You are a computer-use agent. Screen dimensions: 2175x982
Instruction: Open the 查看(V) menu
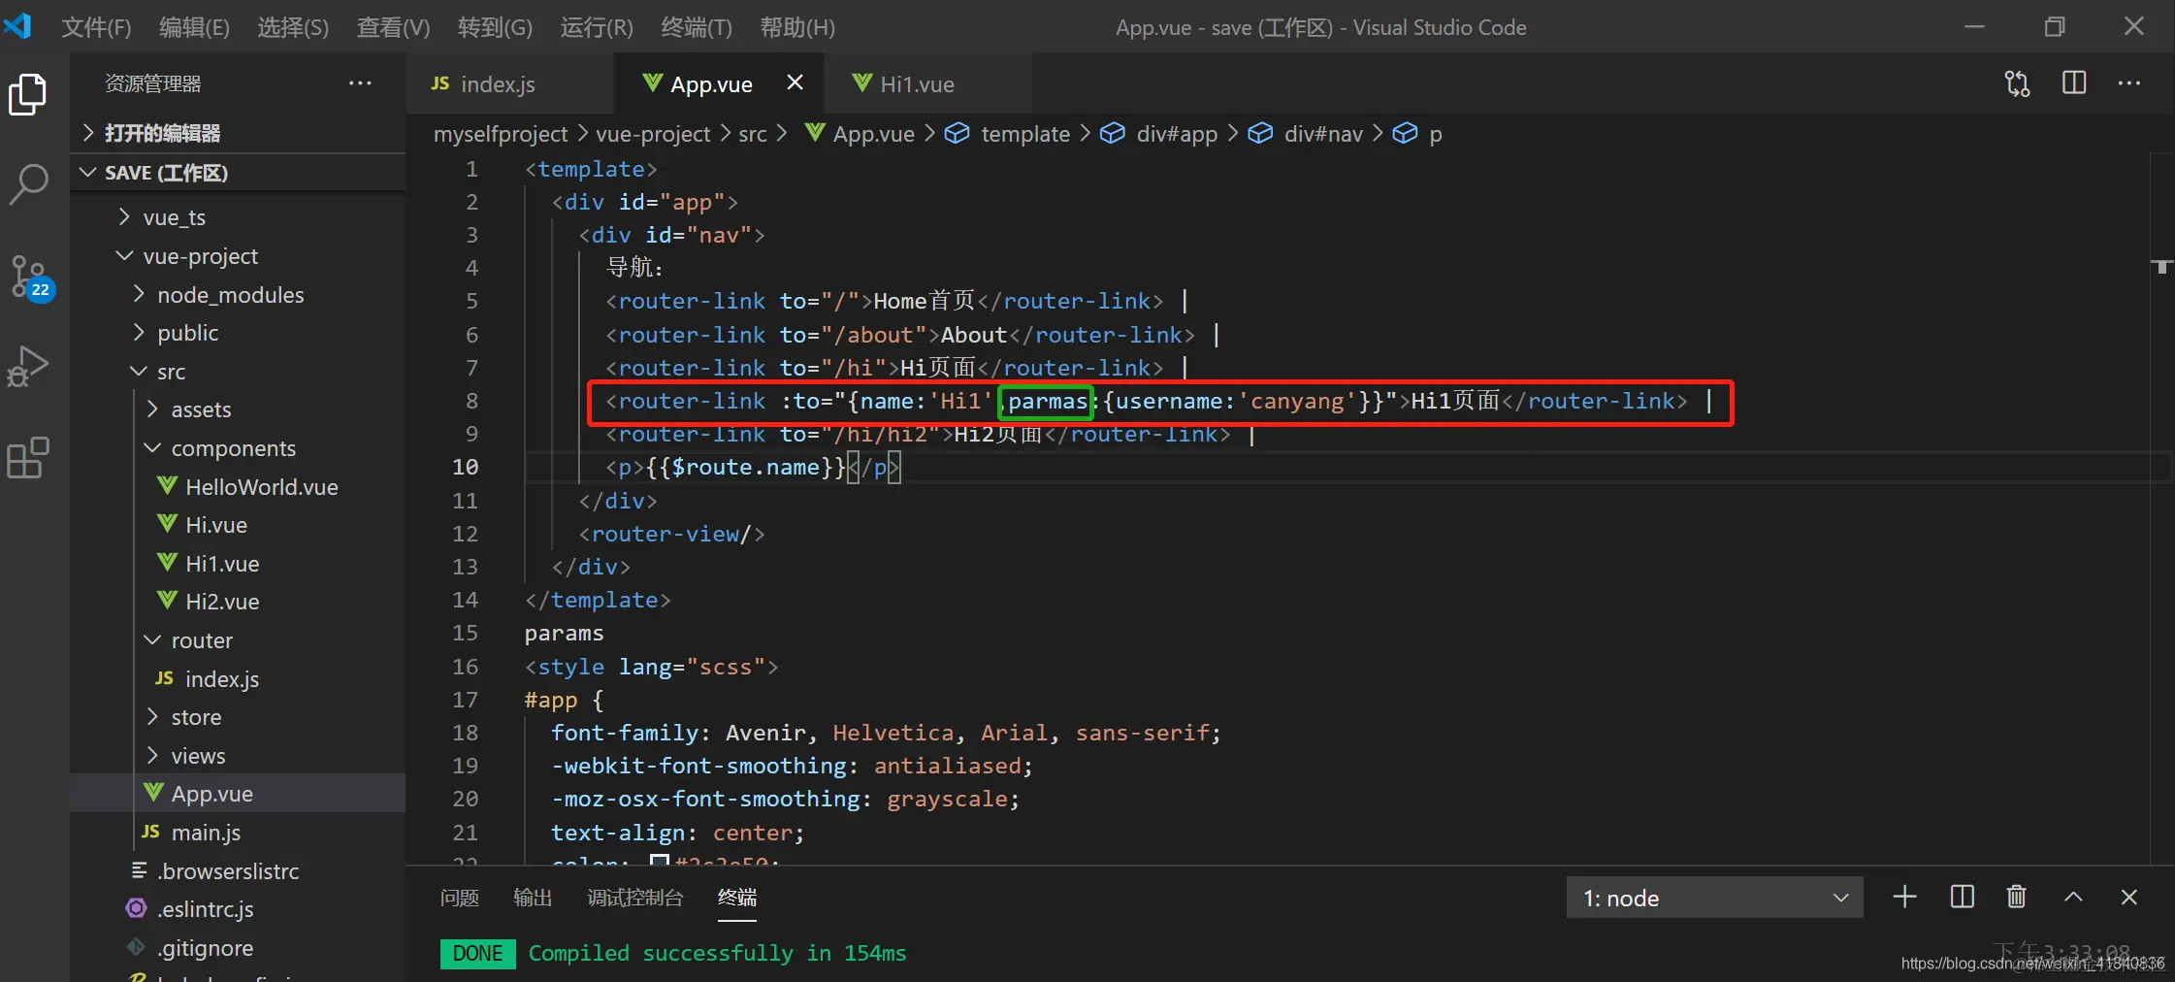coord(393,27)
